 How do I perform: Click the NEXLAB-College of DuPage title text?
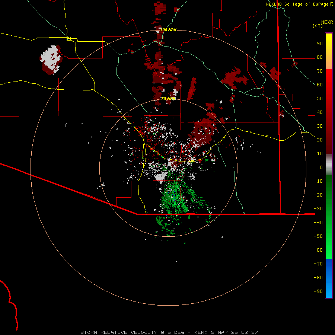pos(297,4)
